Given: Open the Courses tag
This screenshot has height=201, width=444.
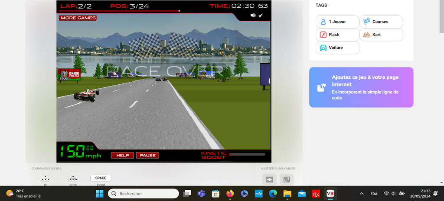Looking at the screenshot, I should tap(381, 22).
